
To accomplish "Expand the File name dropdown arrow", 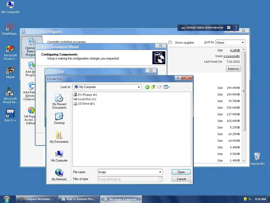I will pos(160,172).
